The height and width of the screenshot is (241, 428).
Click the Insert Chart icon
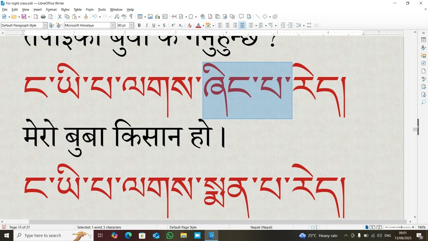point(157,17)
